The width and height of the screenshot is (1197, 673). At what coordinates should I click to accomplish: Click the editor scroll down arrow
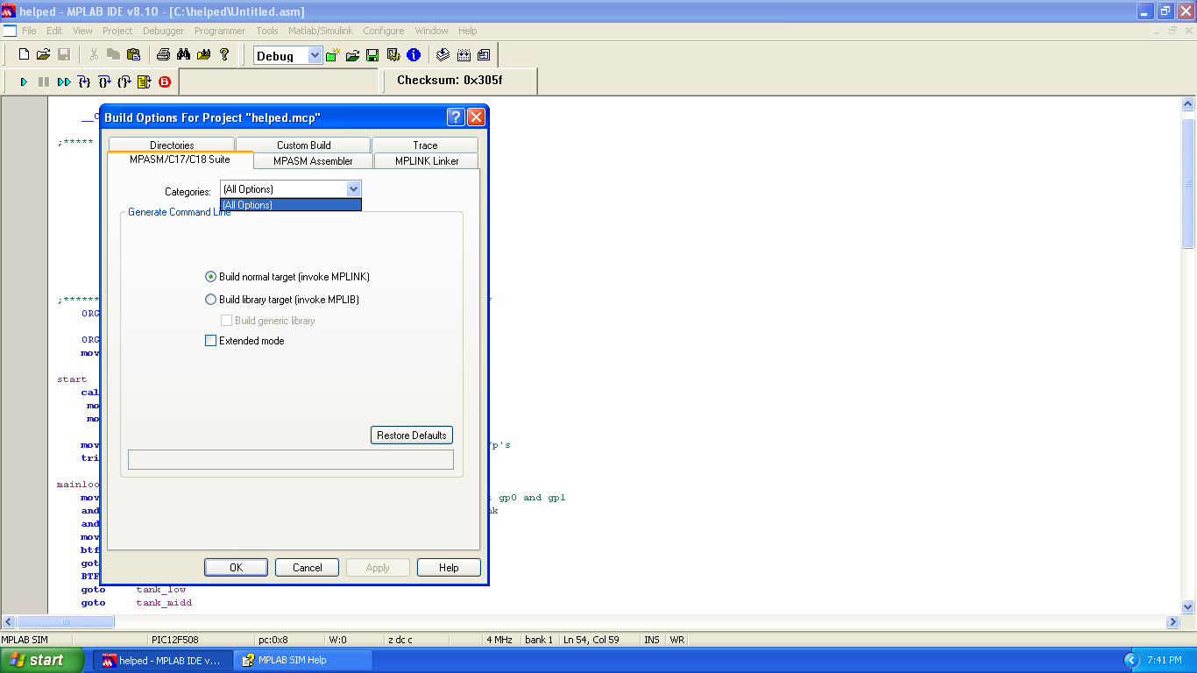pos(1188,606)
